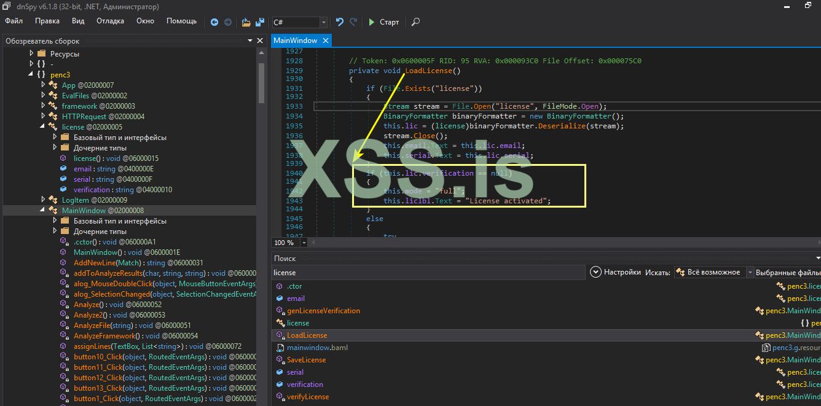
Task: Close the assembly explorer panel
Action: point(260,41)
